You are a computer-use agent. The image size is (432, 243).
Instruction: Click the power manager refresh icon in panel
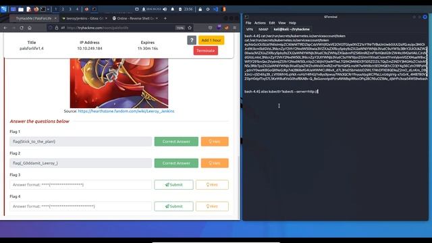(x=208, y=9)
